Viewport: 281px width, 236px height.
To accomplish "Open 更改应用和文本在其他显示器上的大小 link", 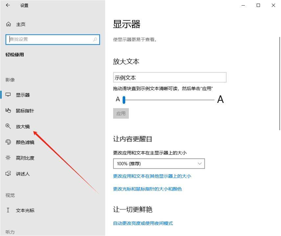I will pos(152,176).
